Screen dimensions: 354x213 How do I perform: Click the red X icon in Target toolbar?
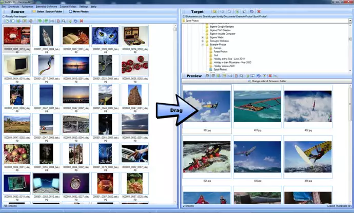[258, 11]
